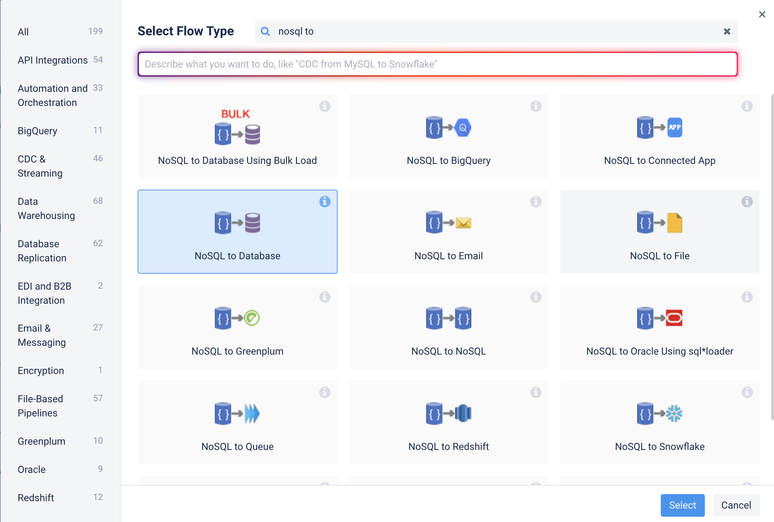774x522 pixels.
Task: Open info for NoSQL to NoSQL
Action: 536,297
